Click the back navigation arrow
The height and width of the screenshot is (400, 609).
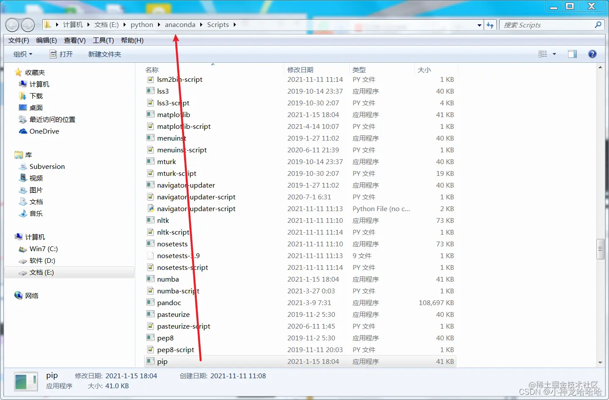pos(12,25)
